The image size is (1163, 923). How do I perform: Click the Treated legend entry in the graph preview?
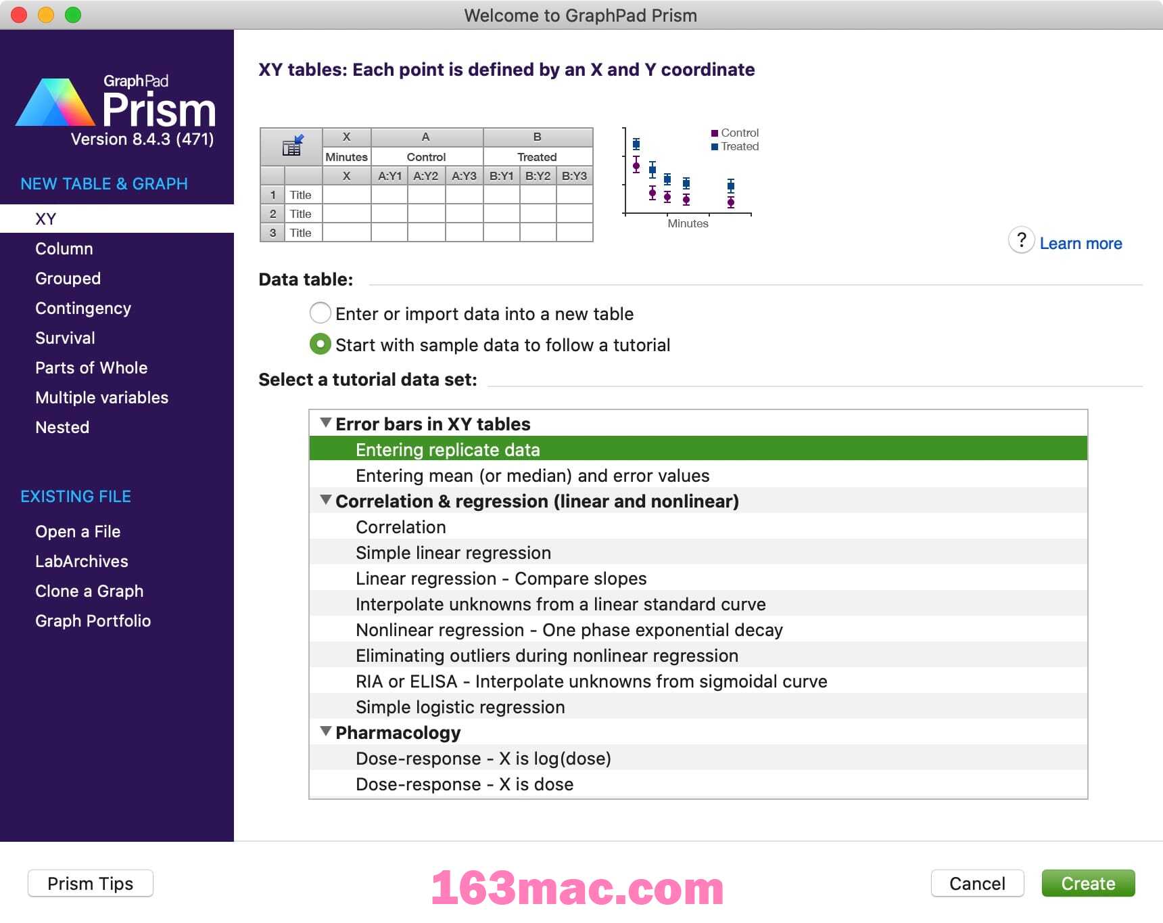pos(735,146)
